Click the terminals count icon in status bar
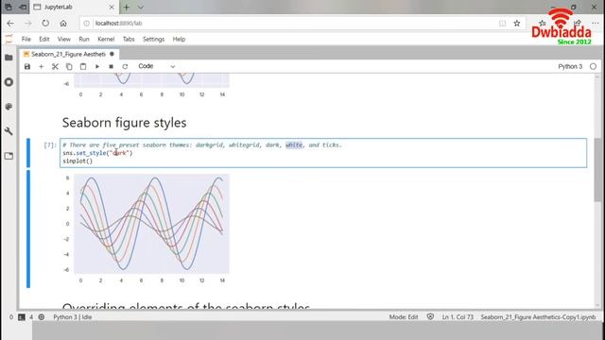 coord(22,317)
